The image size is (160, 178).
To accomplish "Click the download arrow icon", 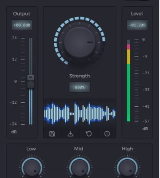I will (x=71, y=134).
